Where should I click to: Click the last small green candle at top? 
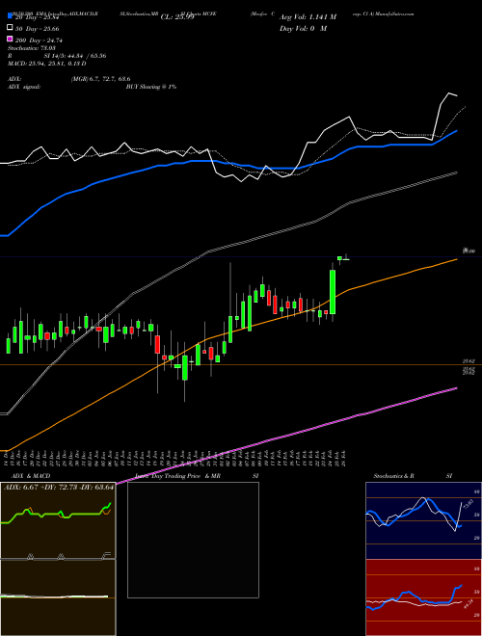click(346, 259)
